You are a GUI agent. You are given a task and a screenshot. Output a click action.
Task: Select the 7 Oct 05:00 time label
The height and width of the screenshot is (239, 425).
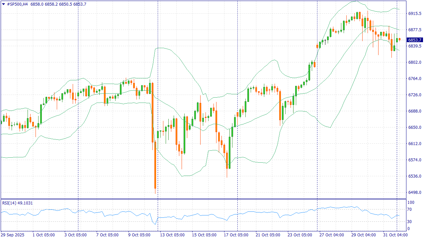click(x=107, y=235)
